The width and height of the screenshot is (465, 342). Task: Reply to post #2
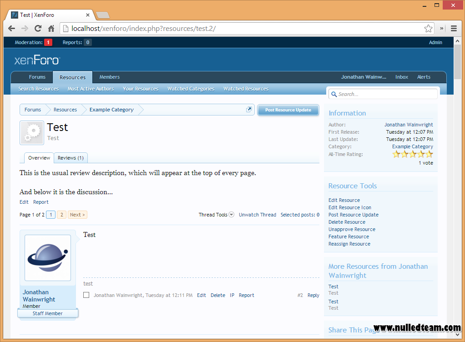coord(313,295)
